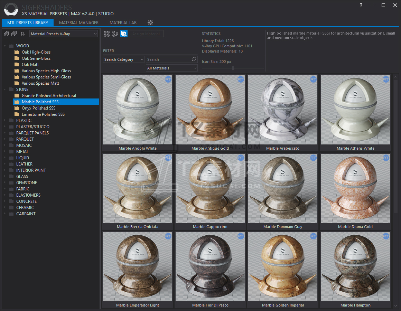Click the expand all categories icon
Screen dimensions: 401x311
pyautogui.click(x=7, y=34)
